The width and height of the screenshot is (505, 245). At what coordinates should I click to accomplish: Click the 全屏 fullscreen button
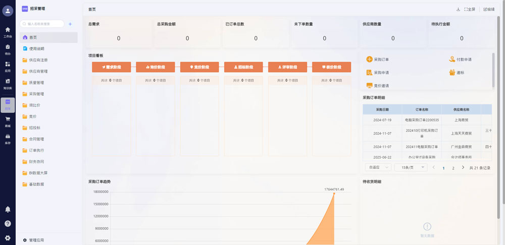(x=470, y=9)
